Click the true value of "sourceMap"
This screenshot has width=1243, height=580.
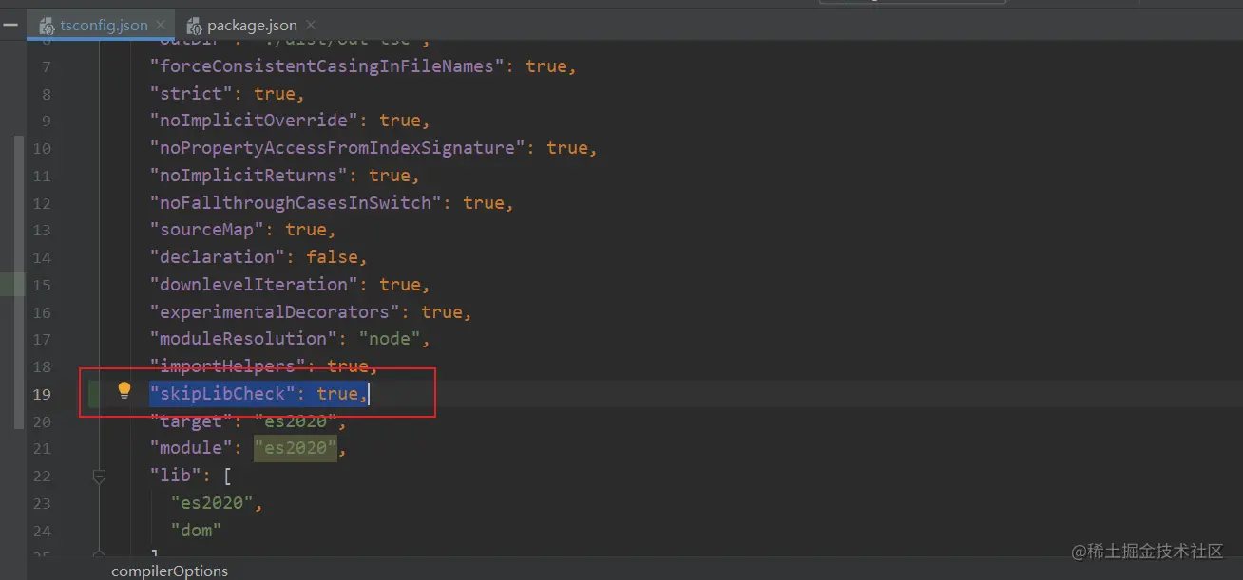pos(306,230)
